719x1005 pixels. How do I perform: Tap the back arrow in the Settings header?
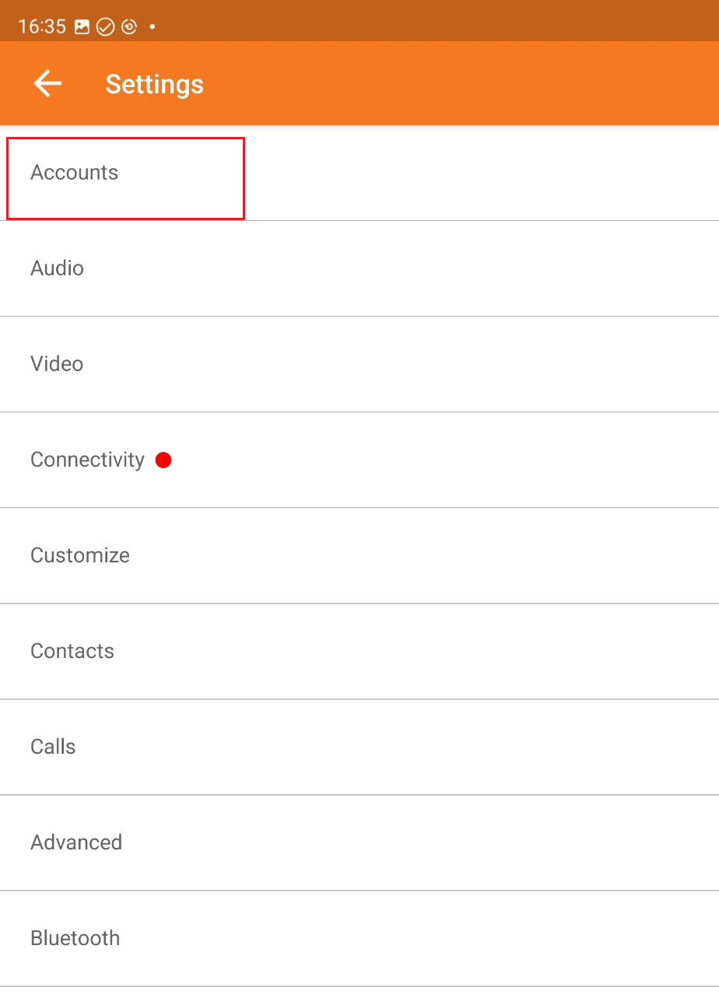(x=47, y=83)
